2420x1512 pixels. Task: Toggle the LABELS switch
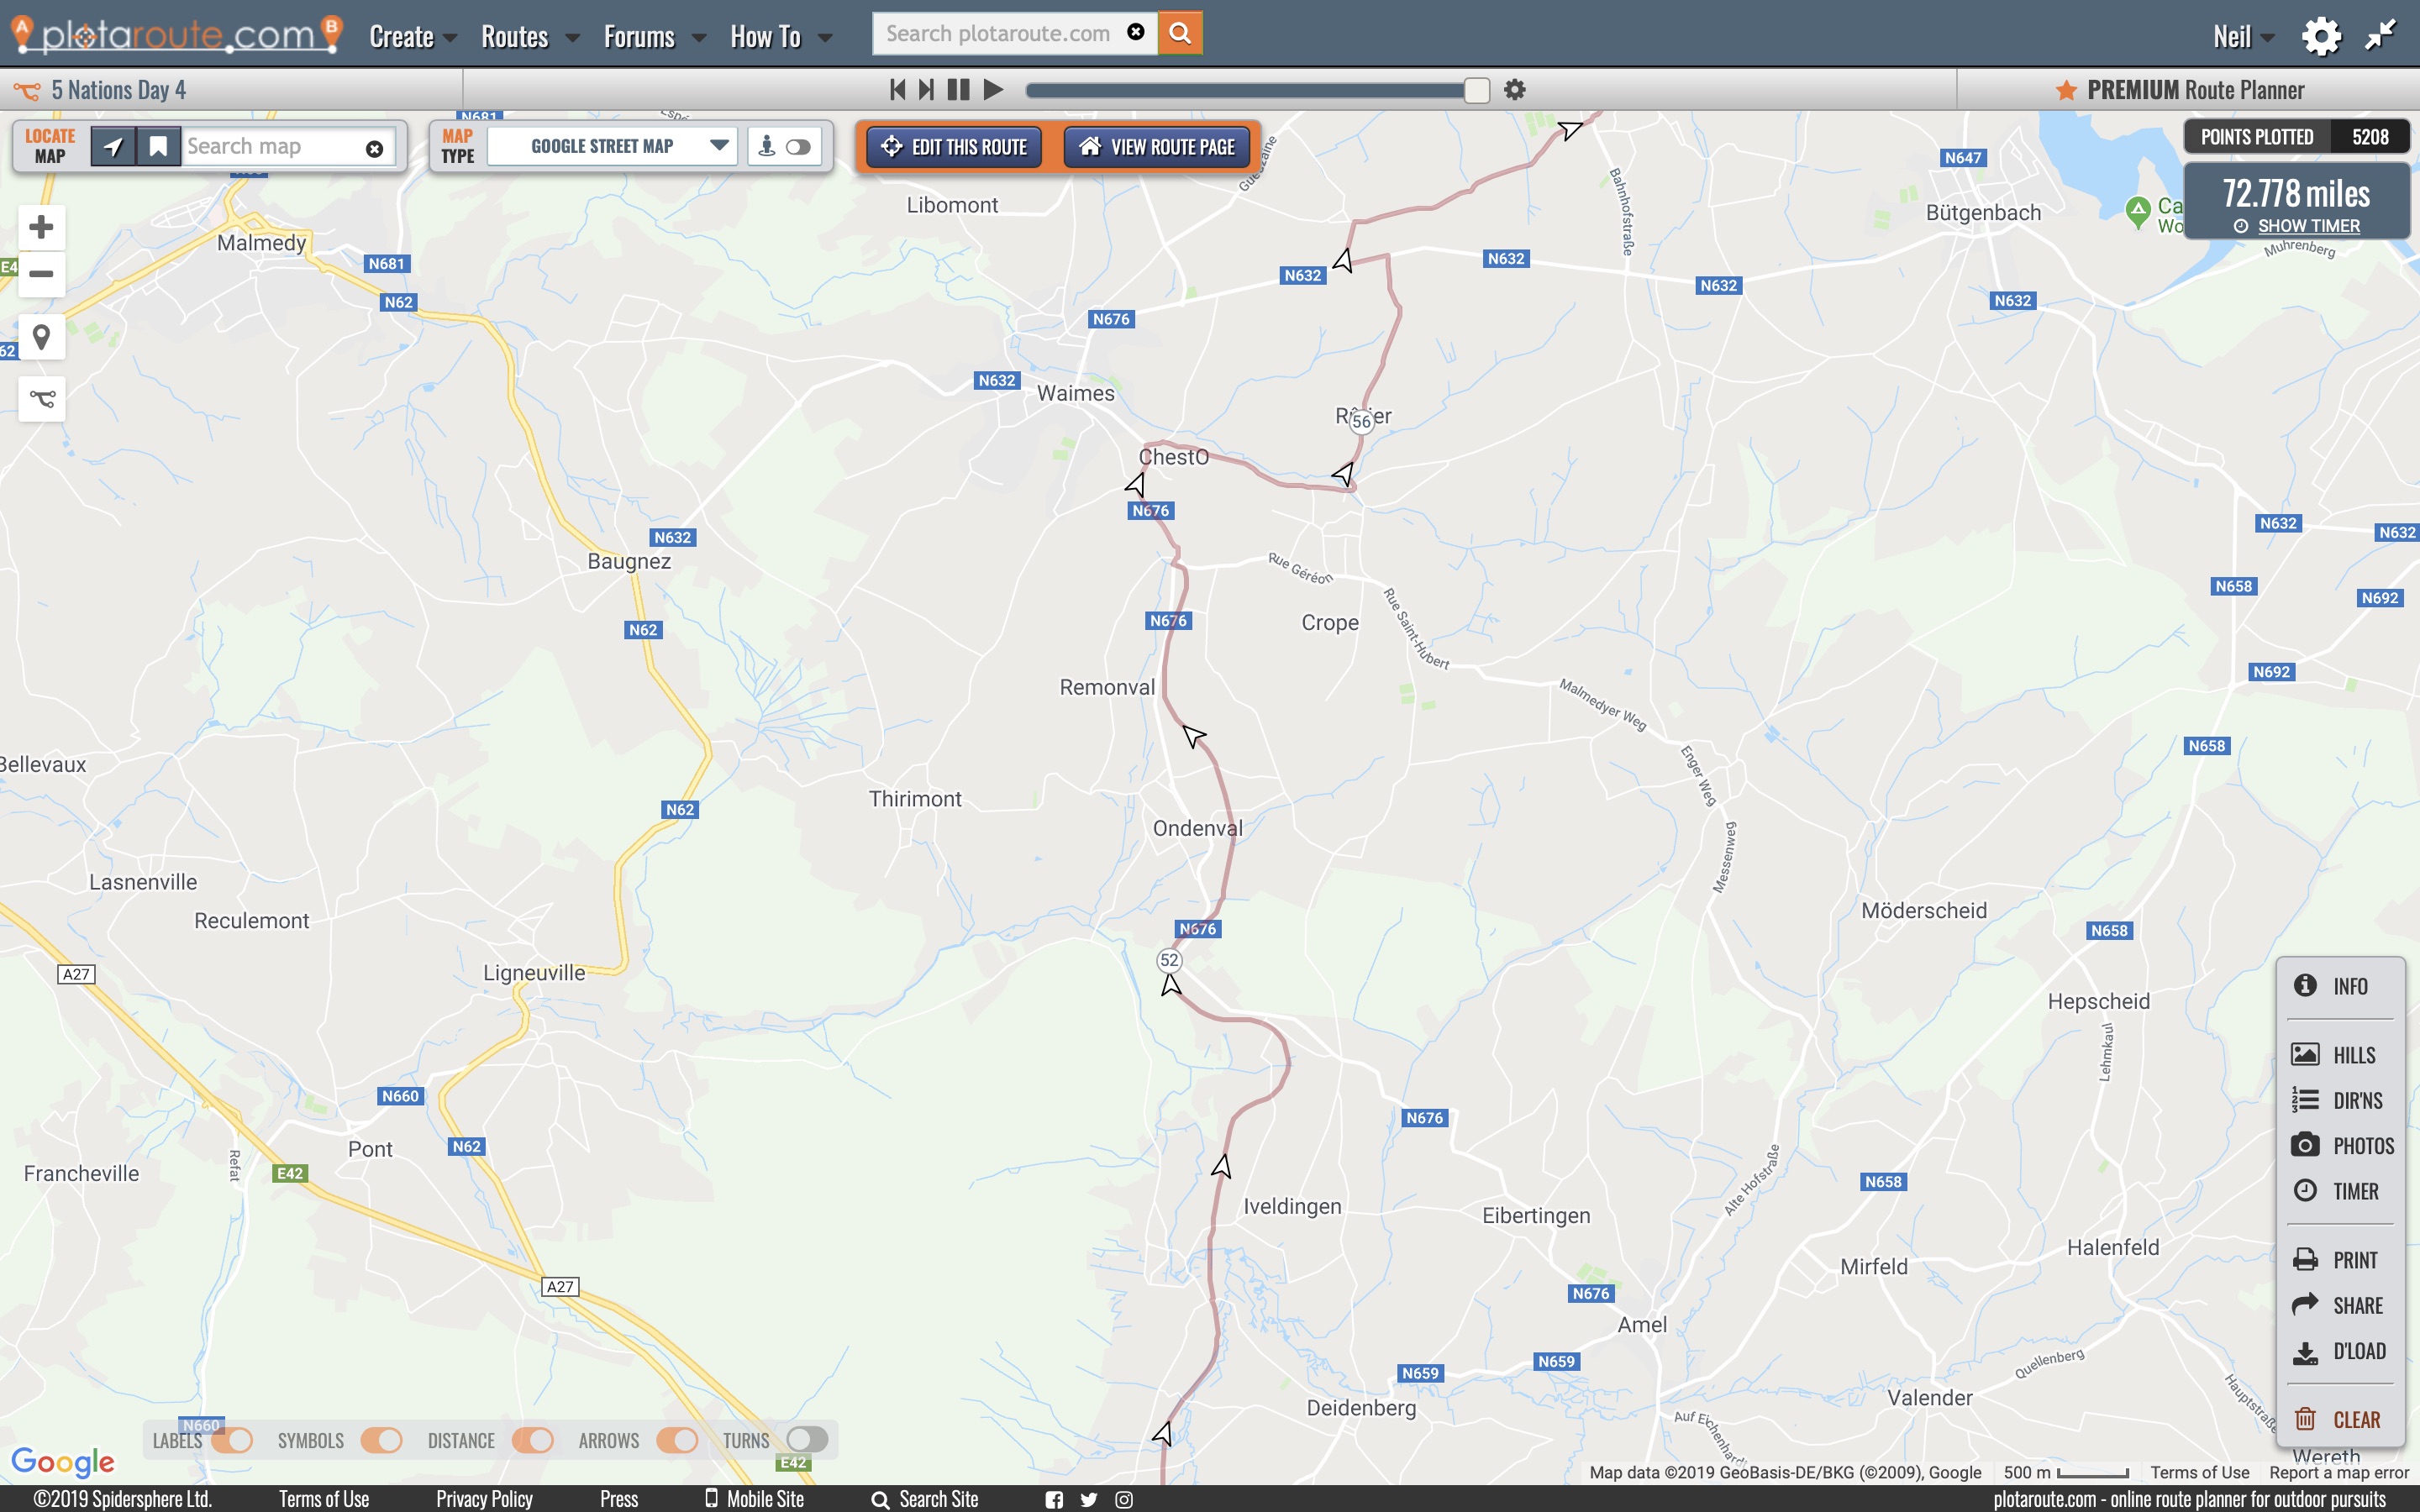232,1440
